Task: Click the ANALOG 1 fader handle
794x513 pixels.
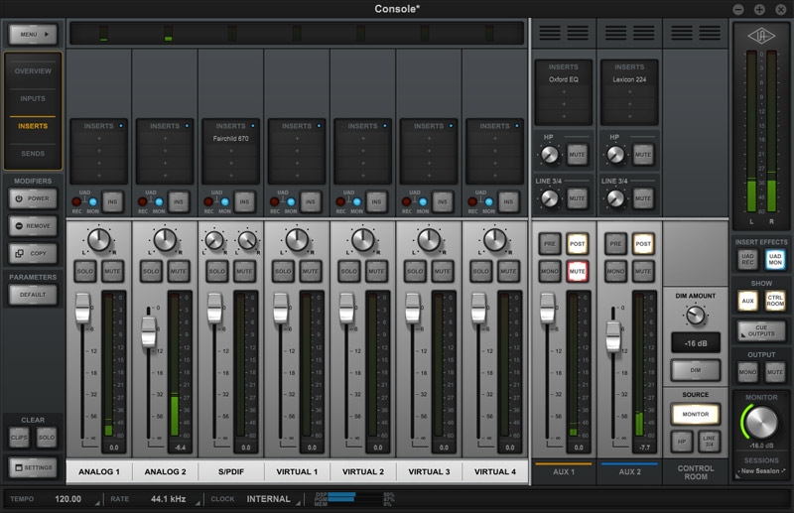Action: pyautogui.click(x=82, y=308)
